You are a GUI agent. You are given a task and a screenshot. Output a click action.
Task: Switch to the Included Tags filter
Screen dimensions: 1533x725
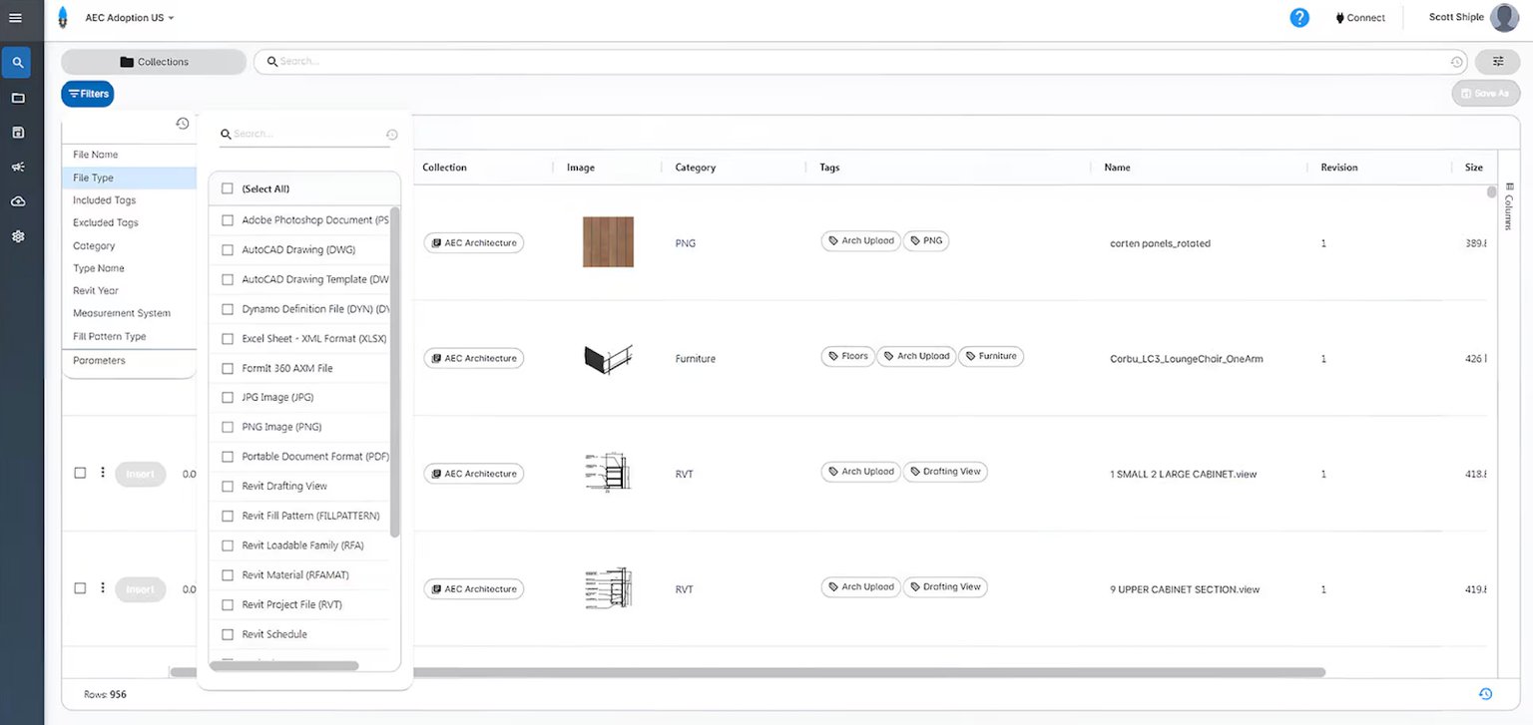point(103,199)
